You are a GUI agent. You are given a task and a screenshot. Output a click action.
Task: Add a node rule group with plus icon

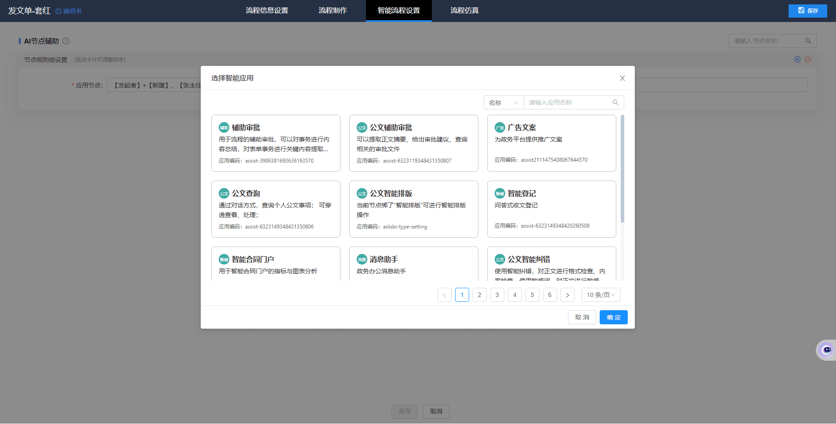click(x=797, y=59)
